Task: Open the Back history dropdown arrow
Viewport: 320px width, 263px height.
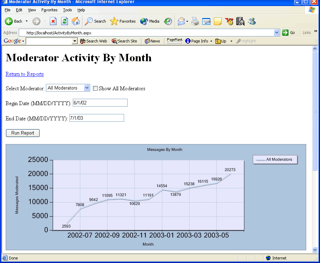Action: click(x=27, y=21)
